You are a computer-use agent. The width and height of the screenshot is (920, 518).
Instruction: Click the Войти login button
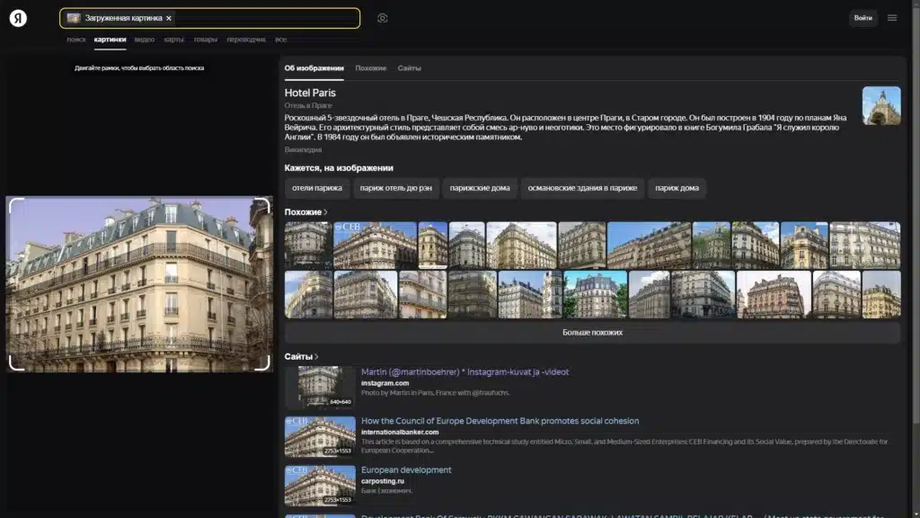point(863,18)
